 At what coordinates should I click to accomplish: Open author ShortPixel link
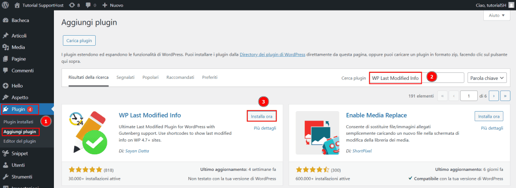click(x=361, y=151)
